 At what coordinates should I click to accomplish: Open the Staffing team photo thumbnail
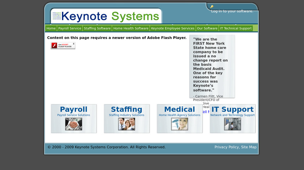coord(127,124)
